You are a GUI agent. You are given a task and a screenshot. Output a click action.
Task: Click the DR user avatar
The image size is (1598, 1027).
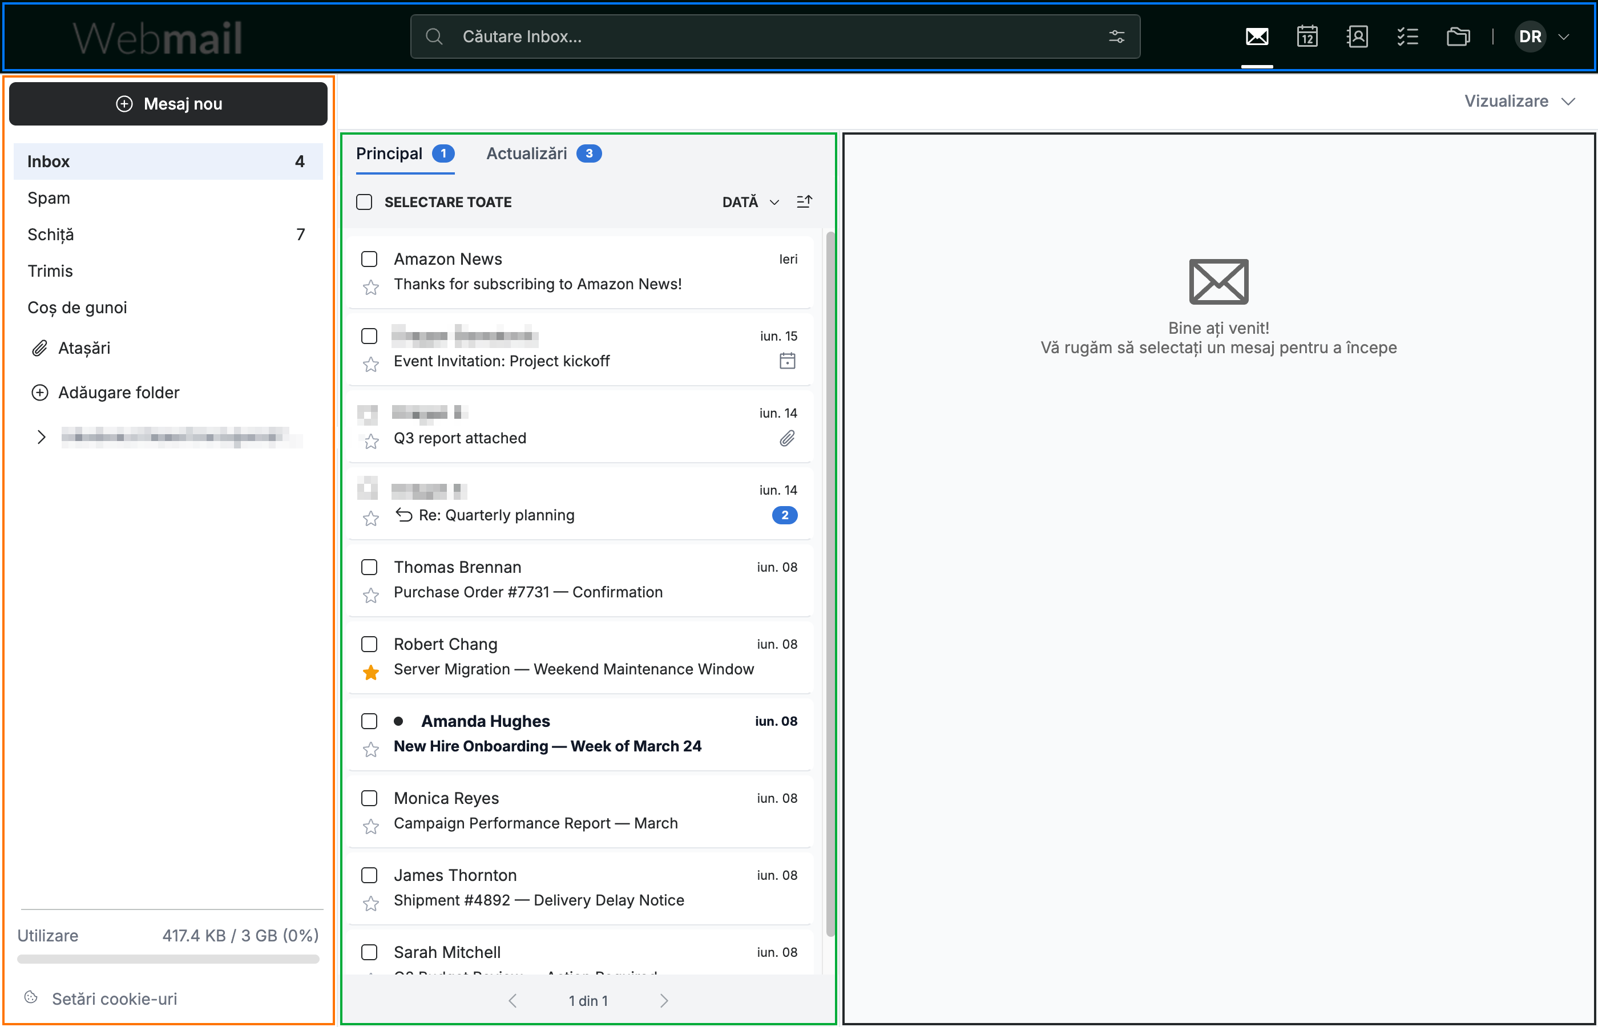coord(1530,37)
